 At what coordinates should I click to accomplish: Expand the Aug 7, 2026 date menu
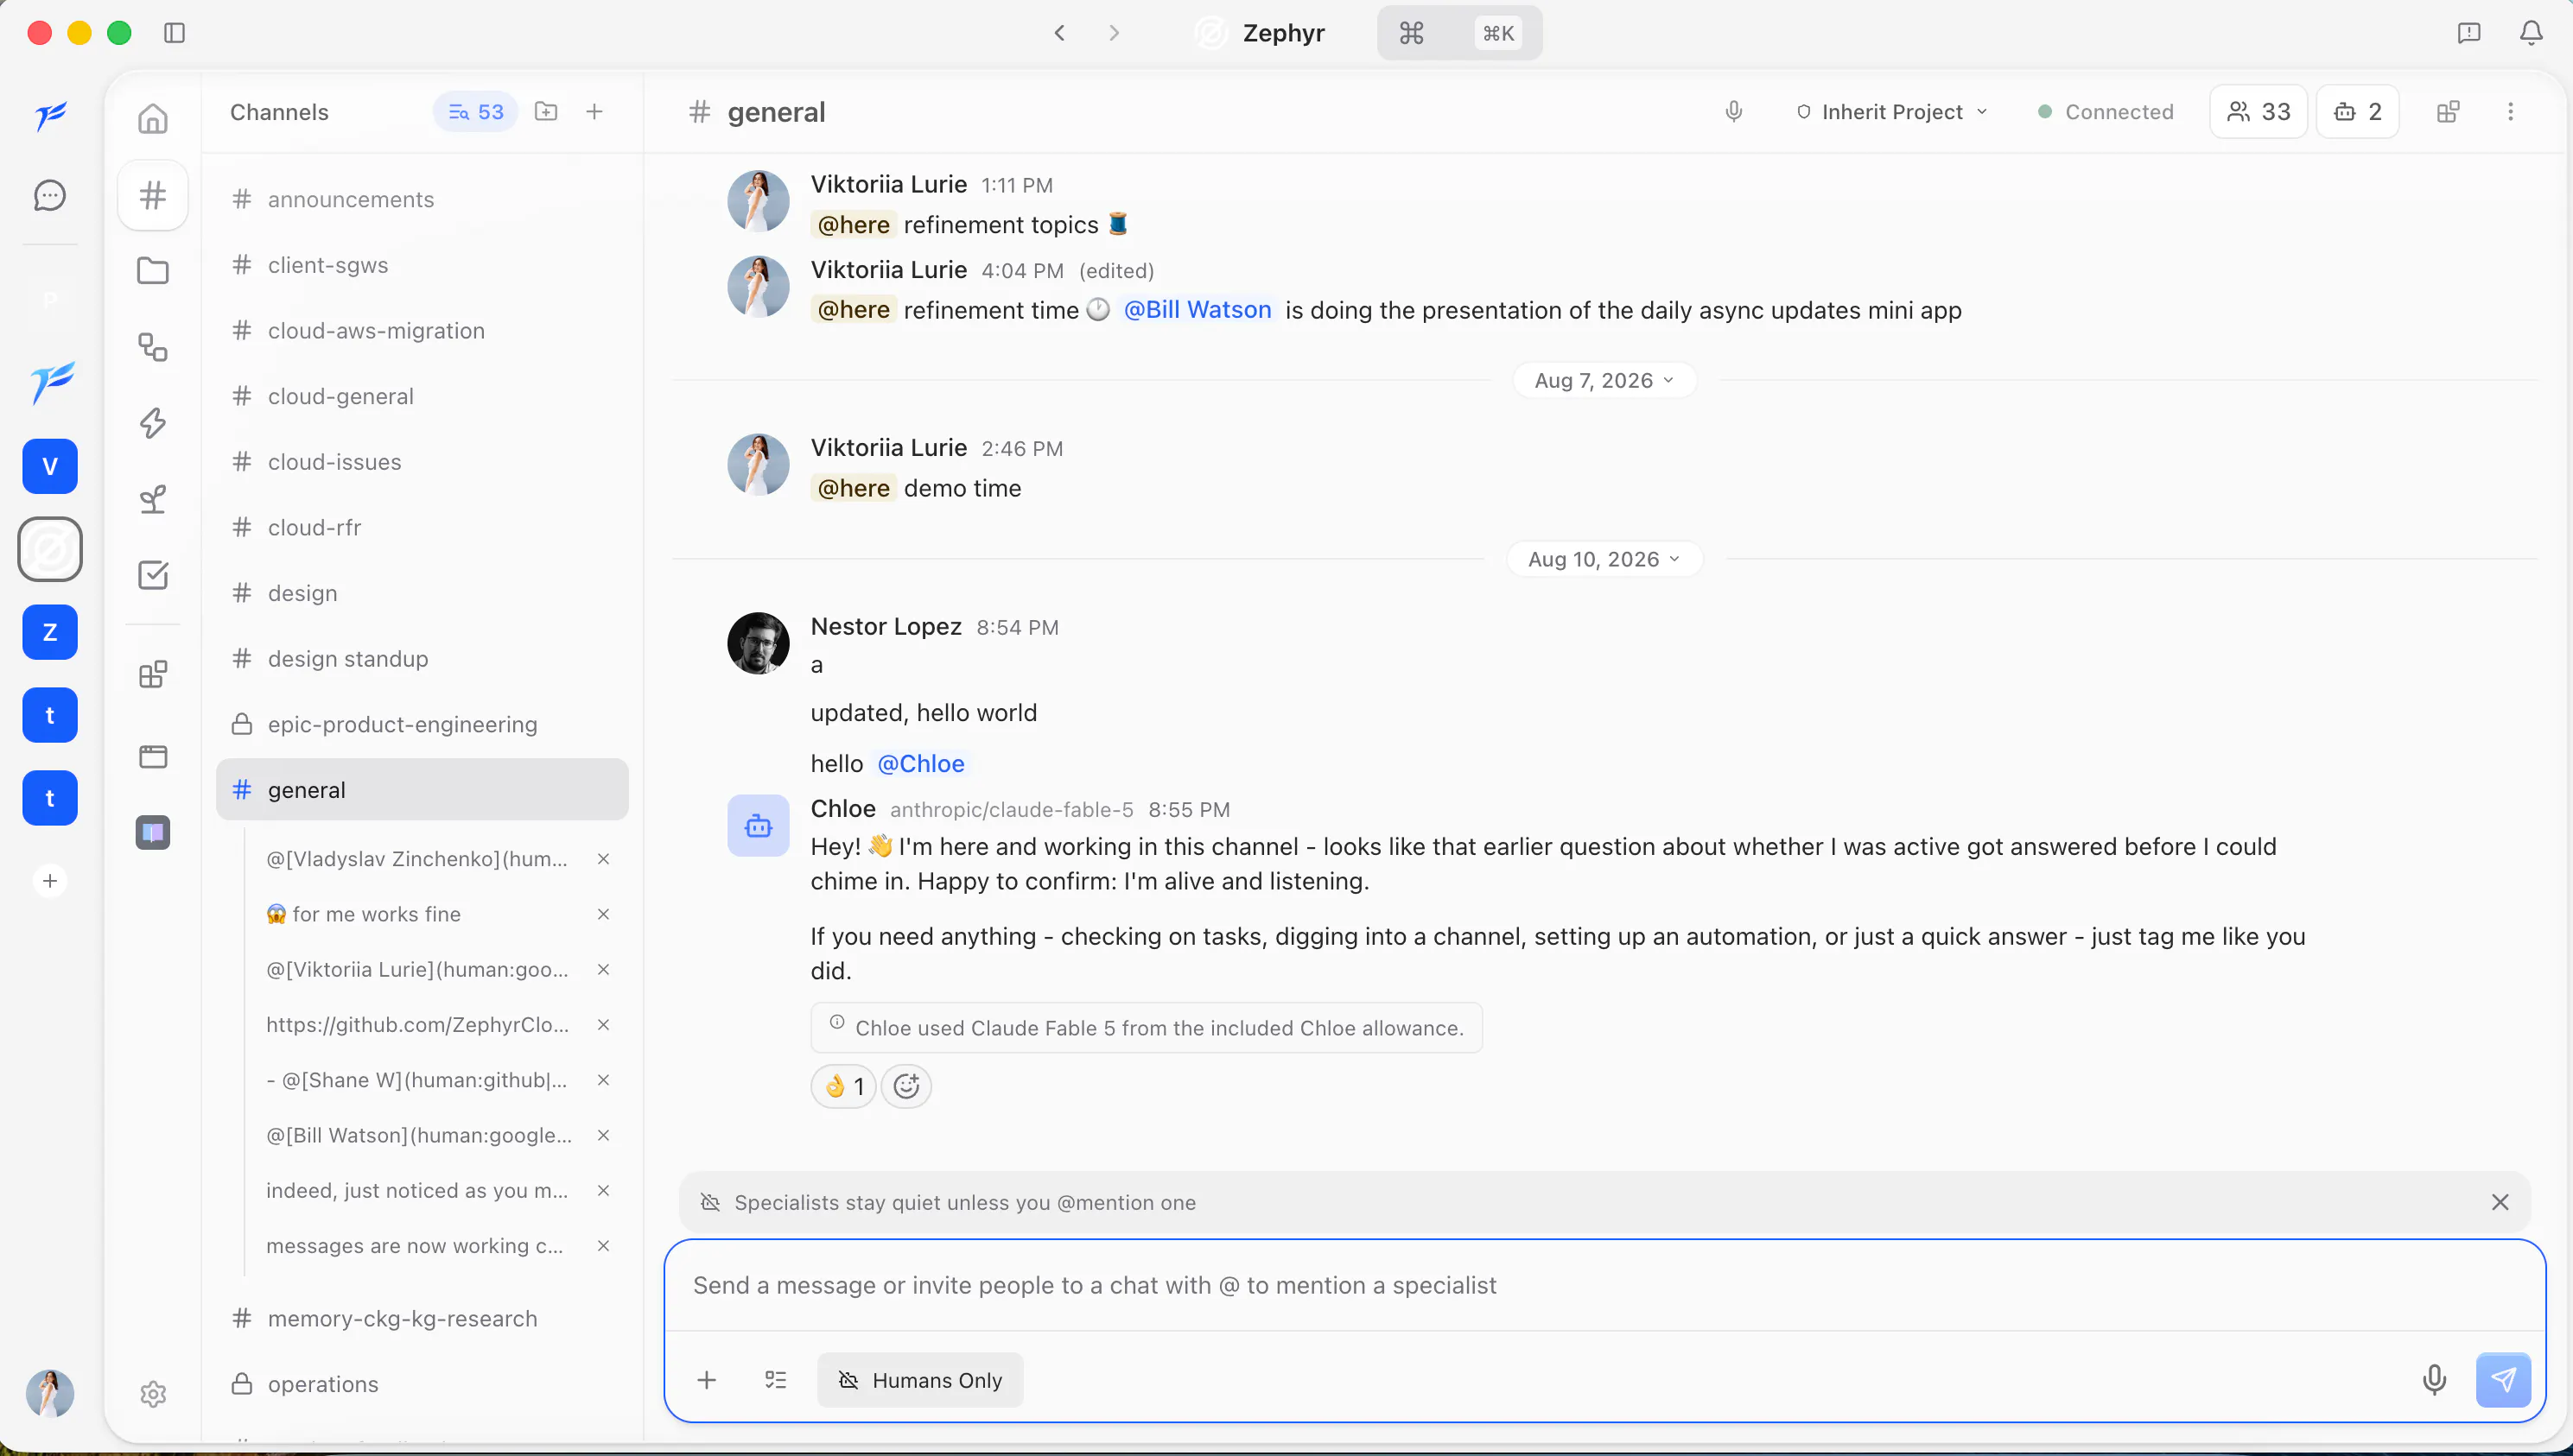click(x=1604, y=380)
